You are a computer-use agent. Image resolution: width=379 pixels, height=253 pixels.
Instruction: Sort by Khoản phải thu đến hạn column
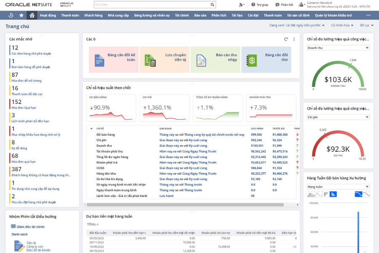129,233
